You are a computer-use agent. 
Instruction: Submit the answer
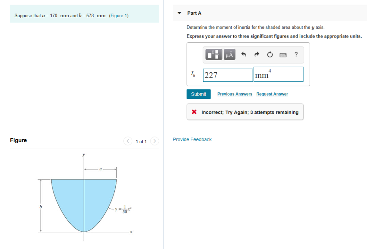198,94
